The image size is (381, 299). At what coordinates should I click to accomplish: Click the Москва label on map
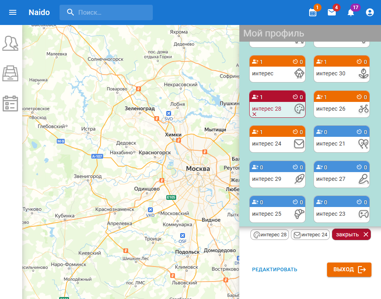[198, 169]
